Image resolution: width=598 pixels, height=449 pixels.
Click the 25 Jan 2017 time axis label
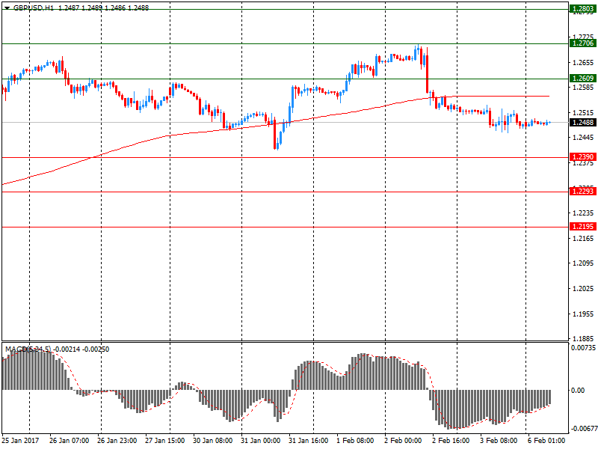[20, 440]
